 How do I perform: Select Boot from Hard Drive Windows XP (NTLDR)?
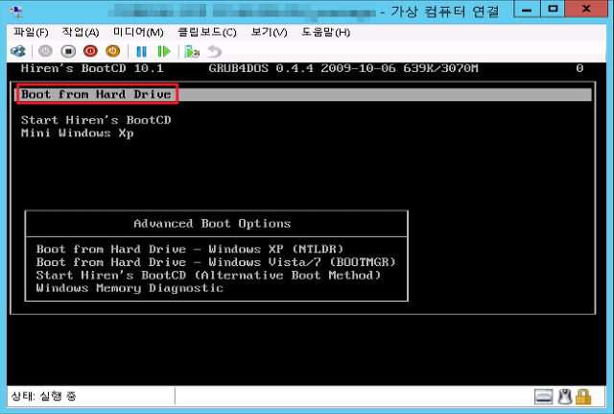tap(190, 249)
